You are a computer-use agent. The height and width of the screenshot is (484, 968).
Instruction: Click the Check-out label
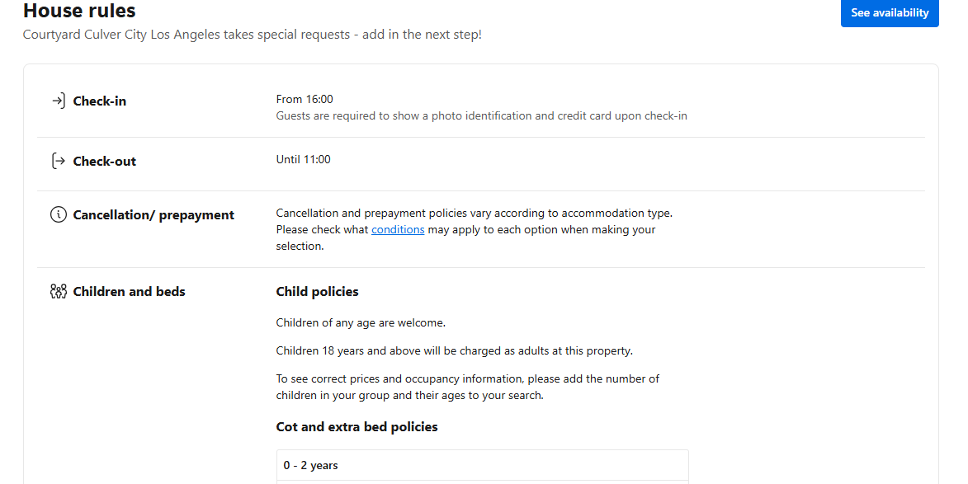104,162
